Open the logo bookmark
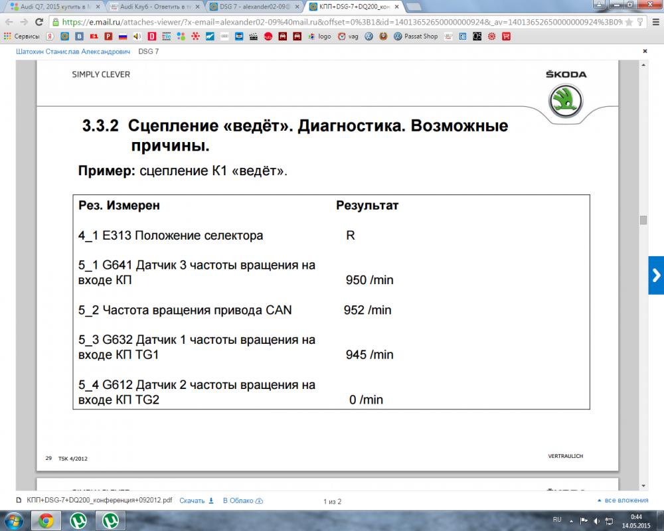The image size is (664, 531). tap(320, 37)
